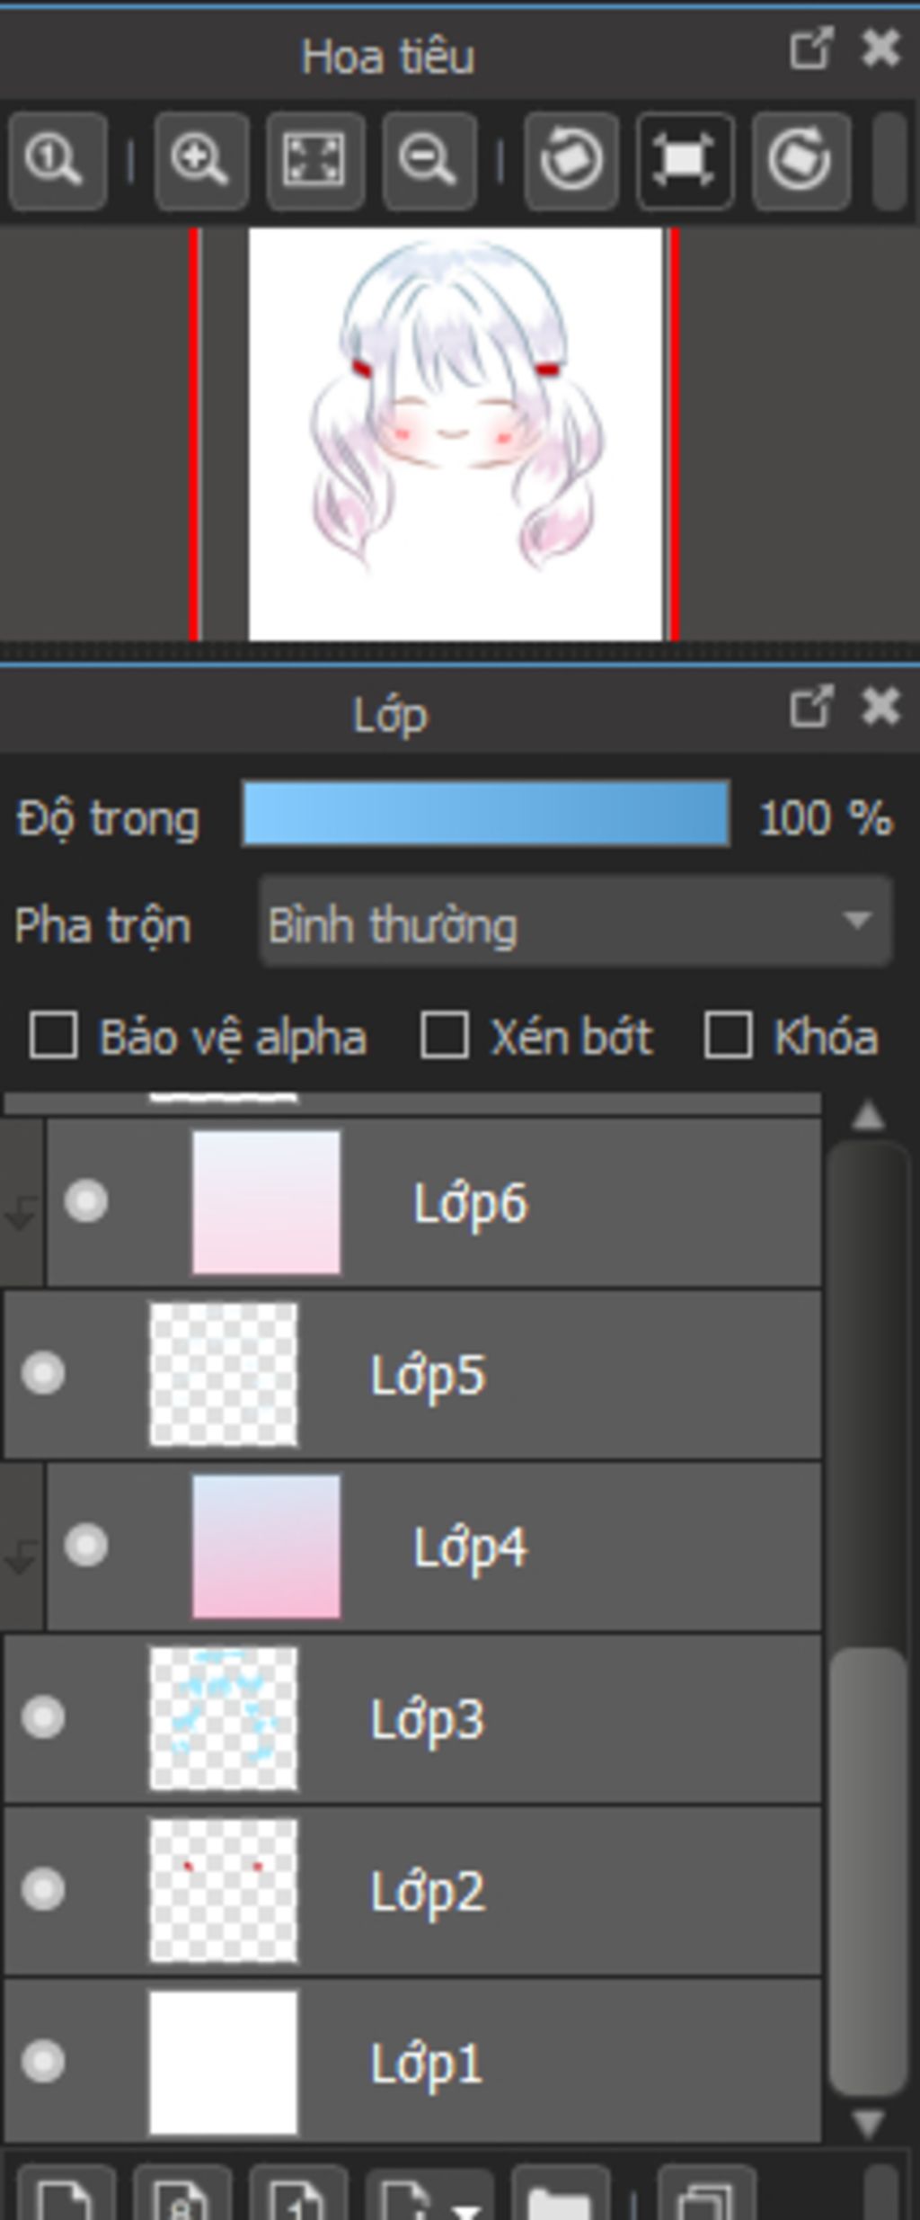
Task: Toggle visibility of Lớp6 layer
Action: (x=86, y=1201)
